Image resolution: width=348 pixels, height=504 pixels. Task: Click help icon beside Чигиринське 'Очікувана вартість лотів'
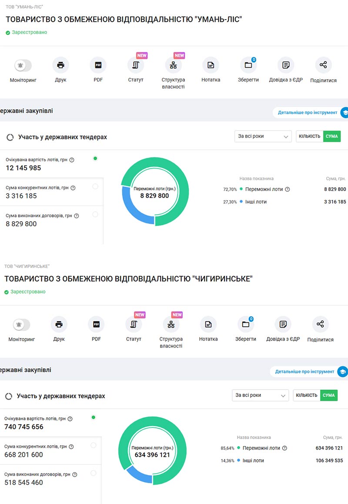coord(70,419)
